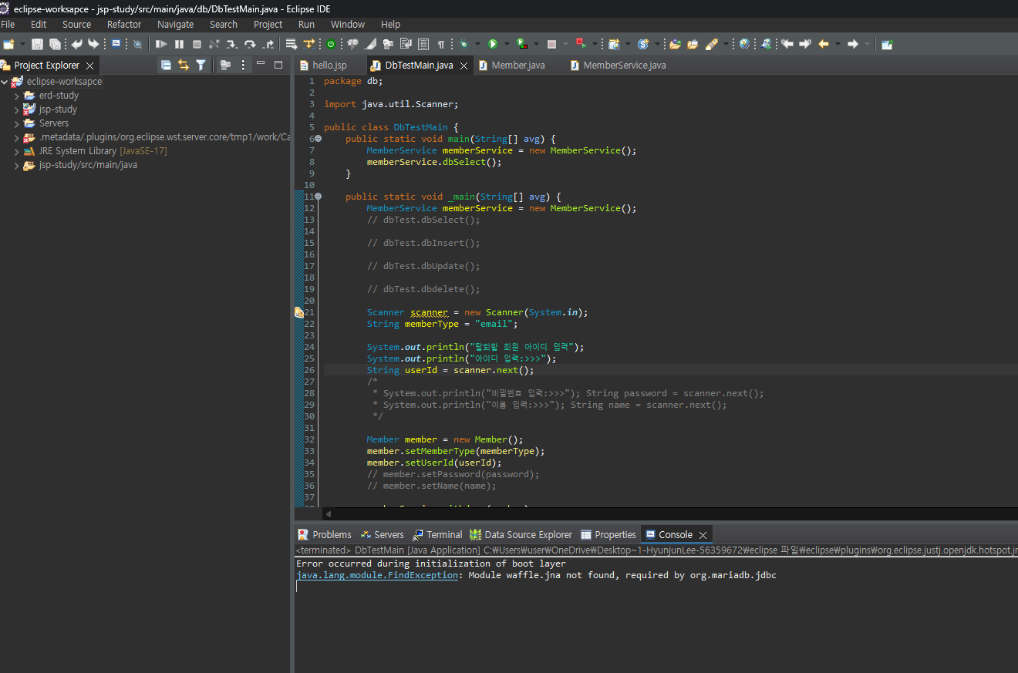Screen dimensions: 1018x673
Task: Click the editor horizontal scrollbar left arrow
Action: click(328, 513)
